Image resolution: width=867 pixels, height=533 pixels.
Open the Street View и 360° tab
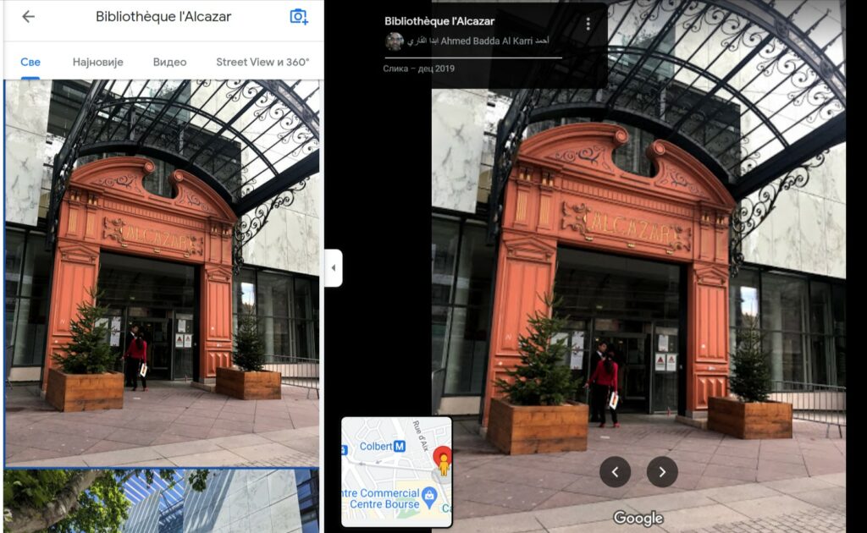click(x=262, y=62)
